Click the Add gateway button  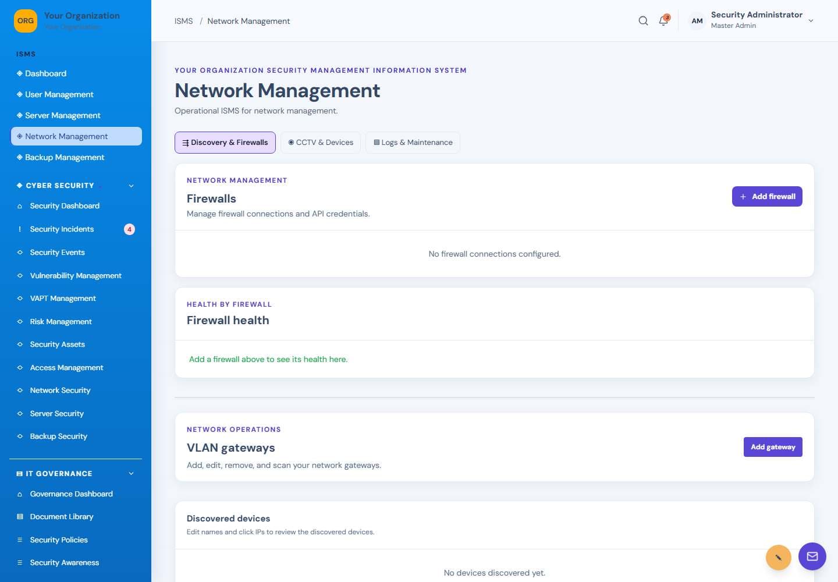click(x=773, y=447)
